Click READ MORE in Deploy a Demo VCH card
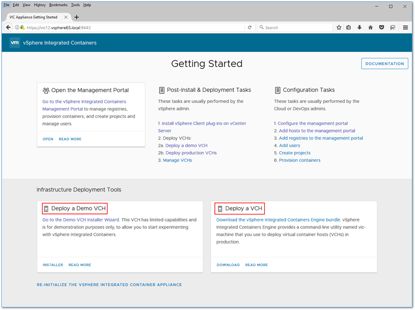 tap(80, 265)
